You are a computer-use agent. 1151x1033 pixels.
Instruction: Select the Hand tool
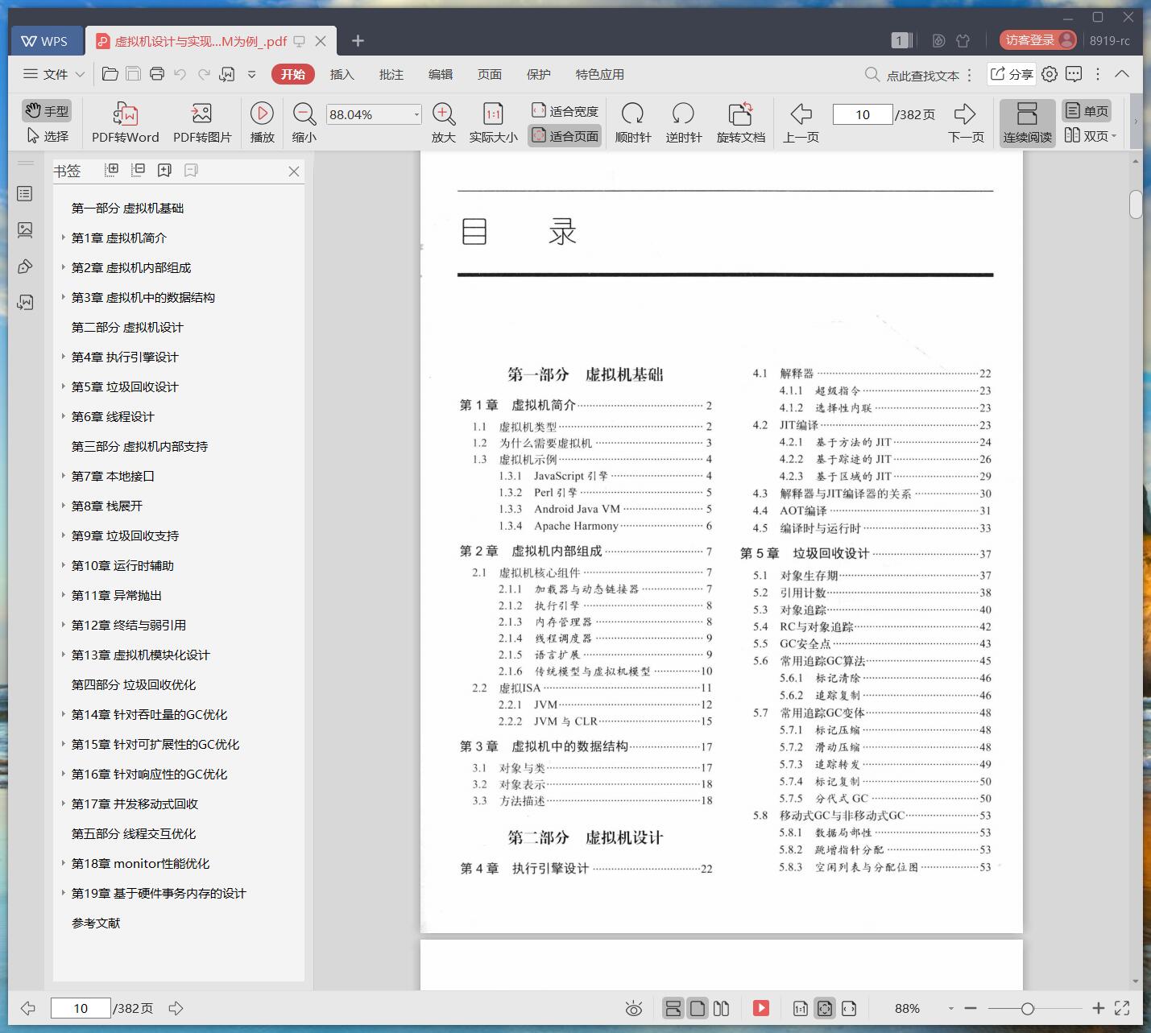pos(46,111)
